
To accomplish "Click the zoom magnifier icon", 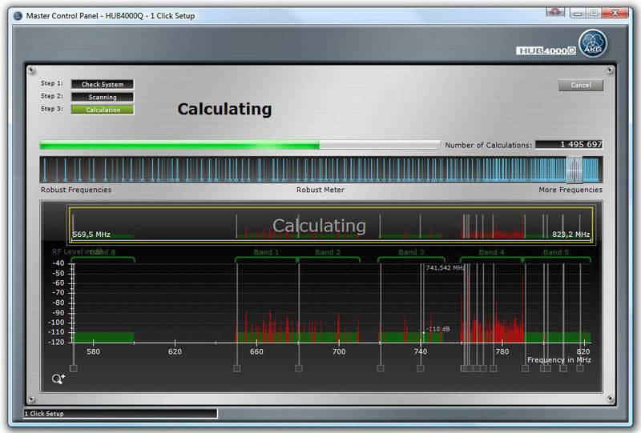I will click(58, 379).
